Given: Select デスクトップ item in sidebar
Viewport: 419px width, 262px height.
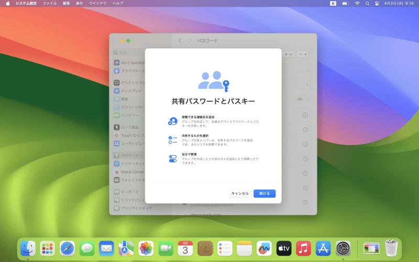Looking at the screenshot, I should [129, 83].
